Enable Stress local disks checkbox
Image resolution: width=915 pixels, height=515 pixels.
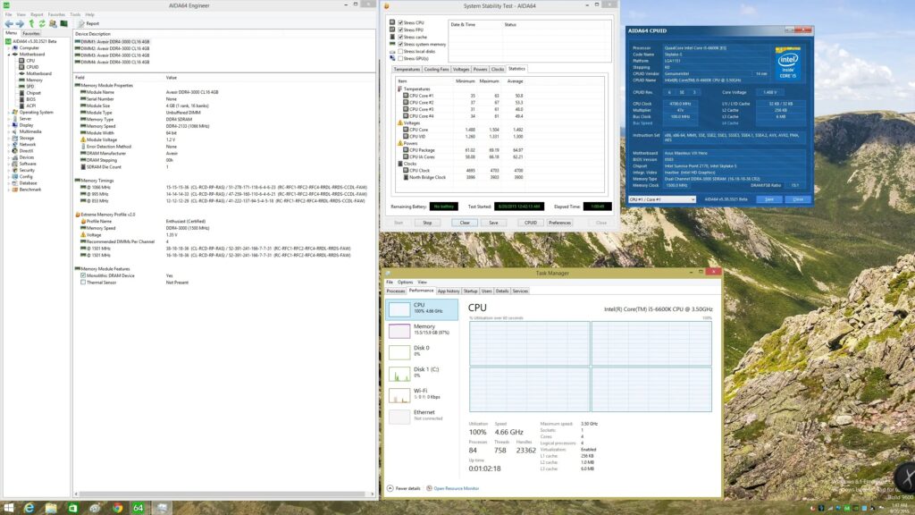400,51
